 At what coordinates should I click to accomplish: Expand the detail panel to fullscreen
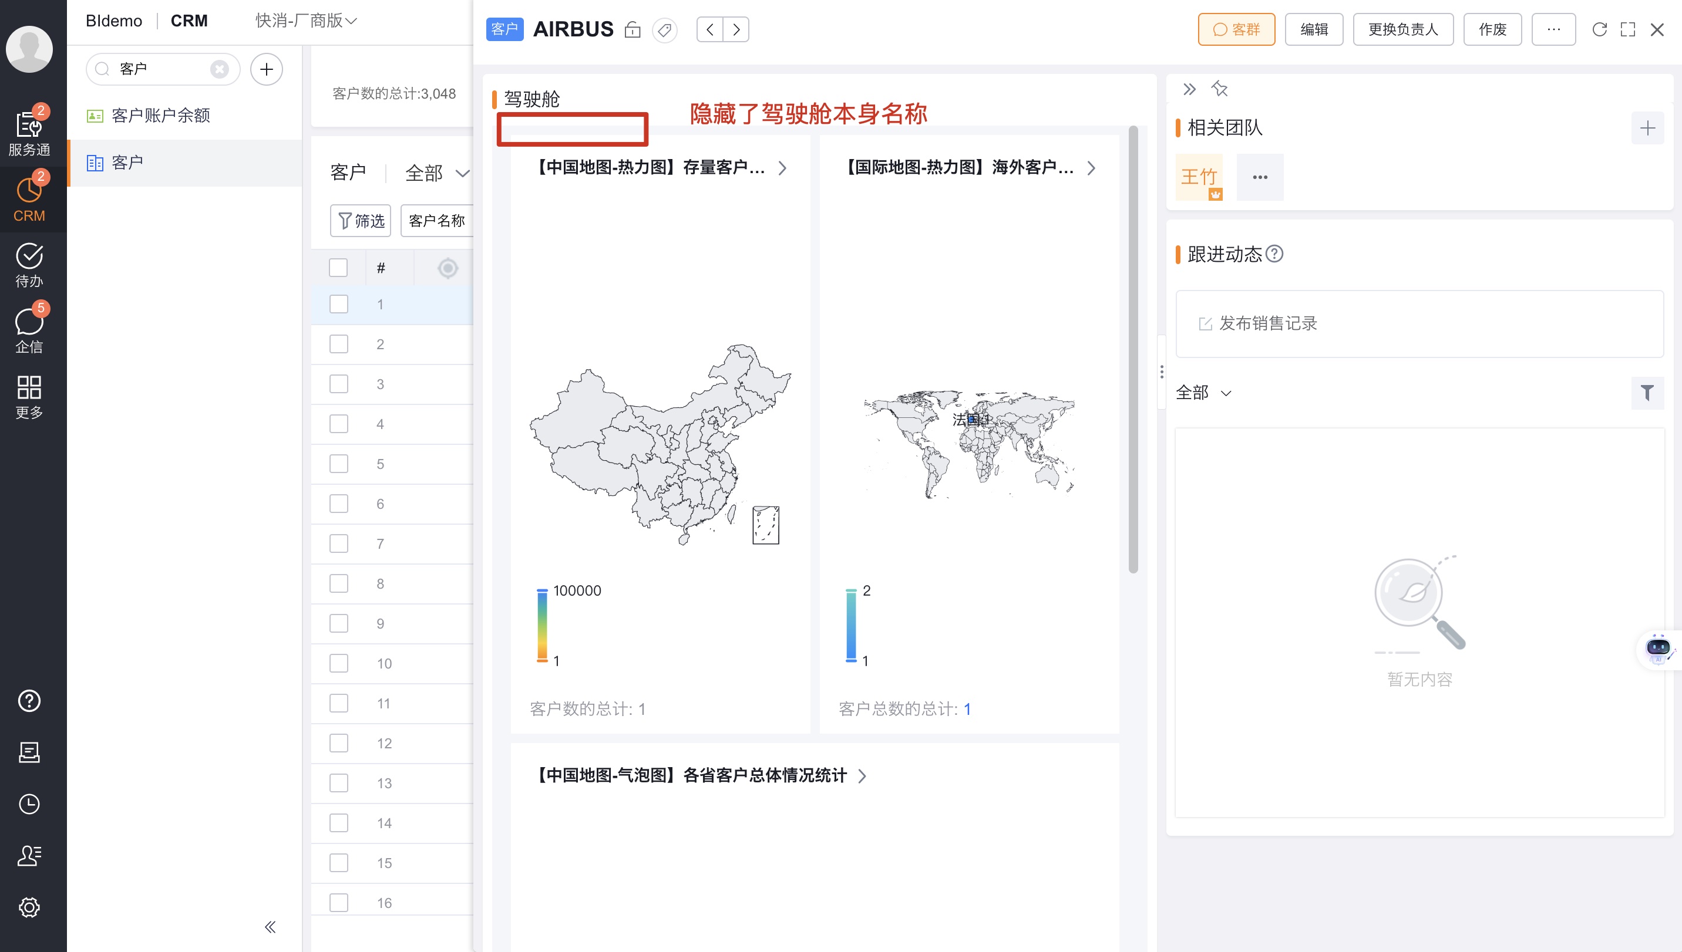pos(1629,30)
